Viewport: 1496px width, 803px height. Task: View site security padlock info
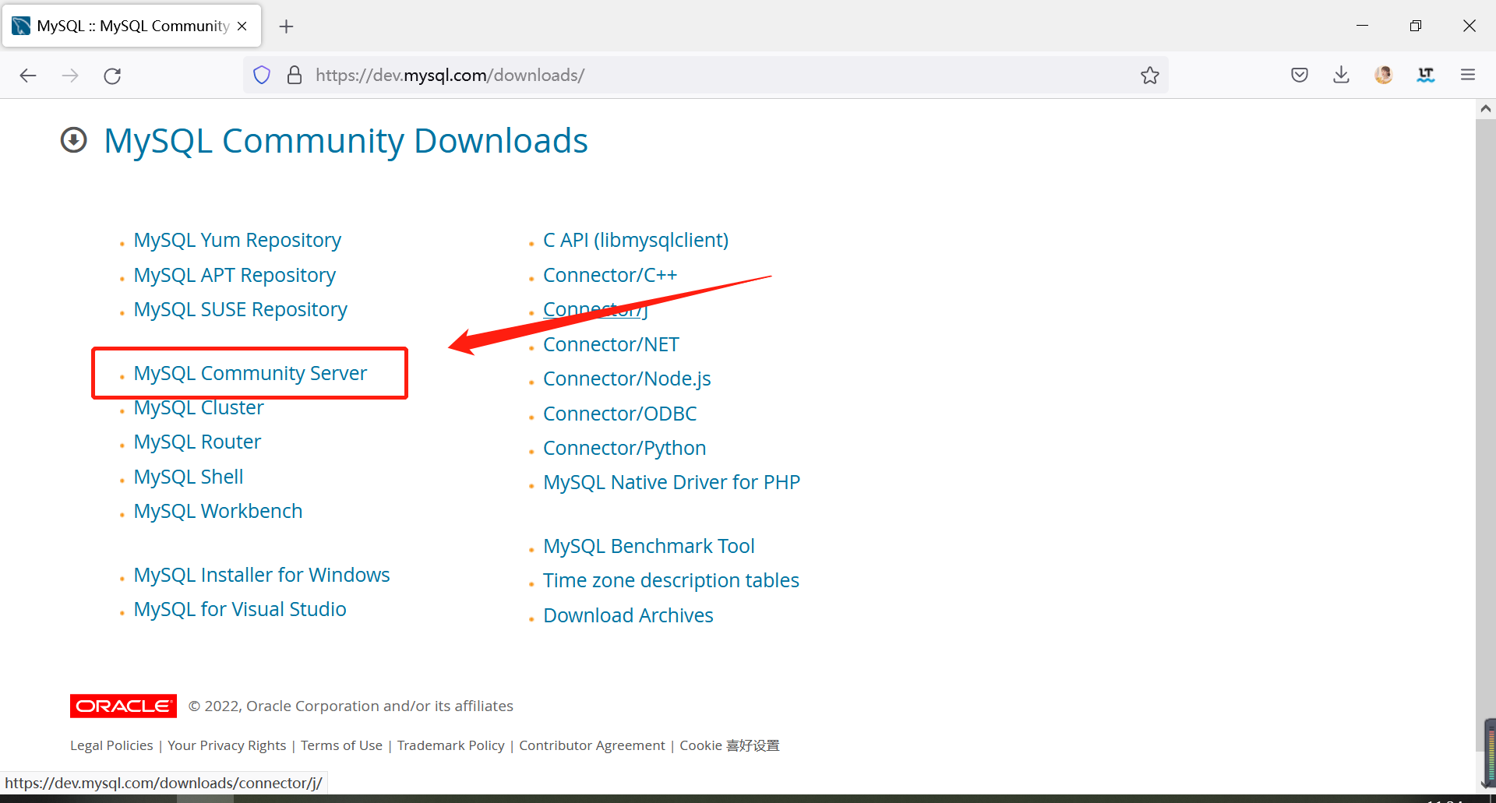click(x=295, y=75)
